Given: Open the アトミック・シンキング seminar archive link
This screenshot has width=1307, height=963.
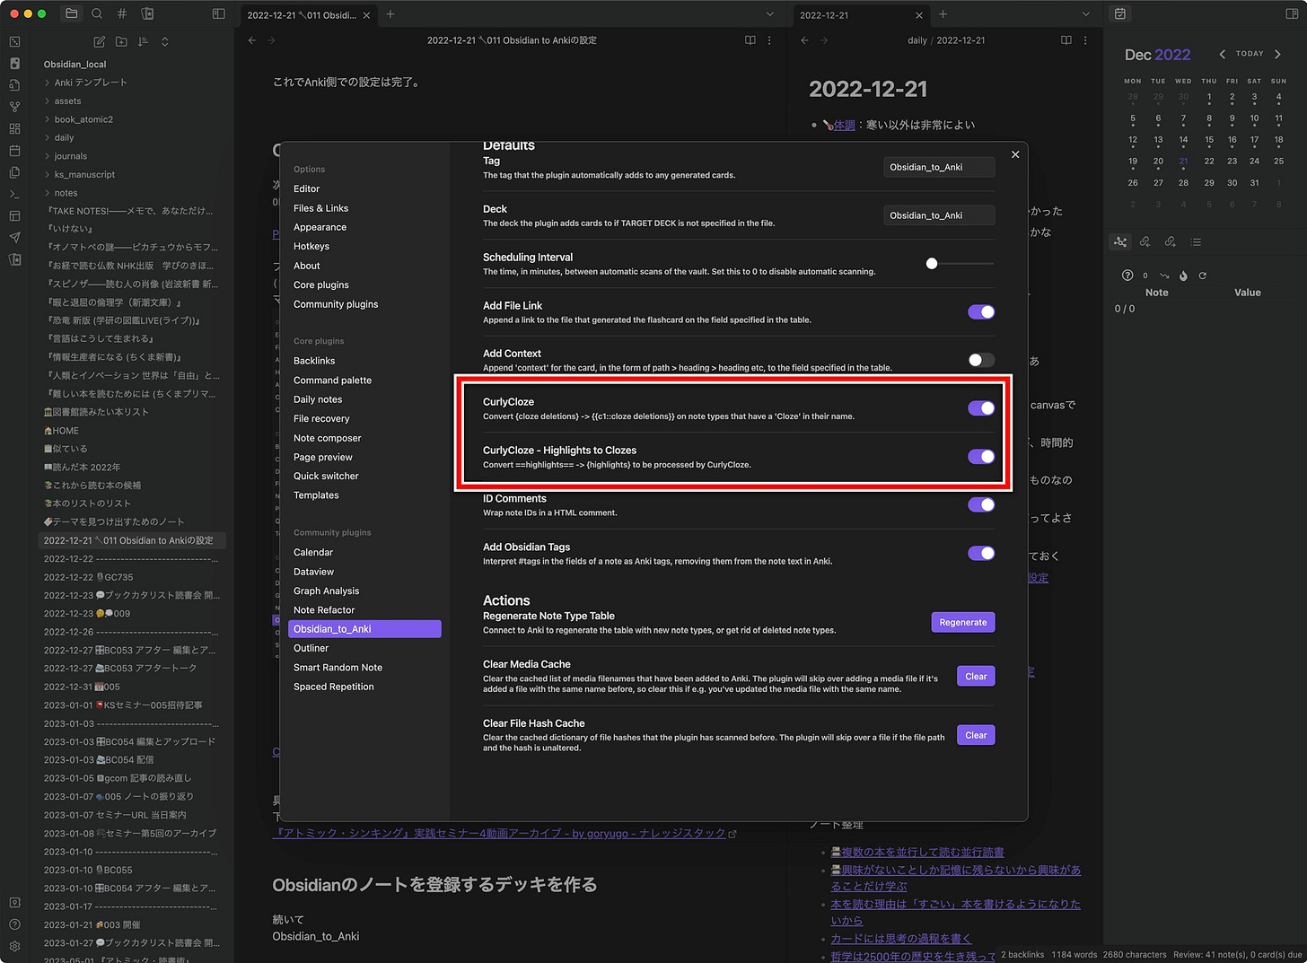Looking at the screenshot, I should [x=504, y=834].
